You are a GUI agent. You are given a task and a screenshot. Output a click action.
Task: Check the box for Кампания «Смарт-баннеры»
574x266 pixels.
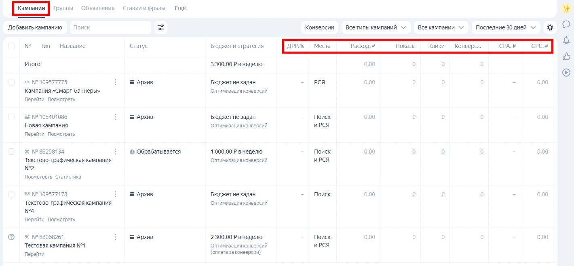(x=11, y=82)
